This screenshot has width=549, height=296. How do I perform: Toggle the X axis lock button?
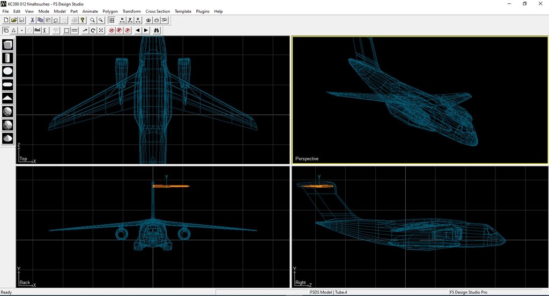coord(123,20)
